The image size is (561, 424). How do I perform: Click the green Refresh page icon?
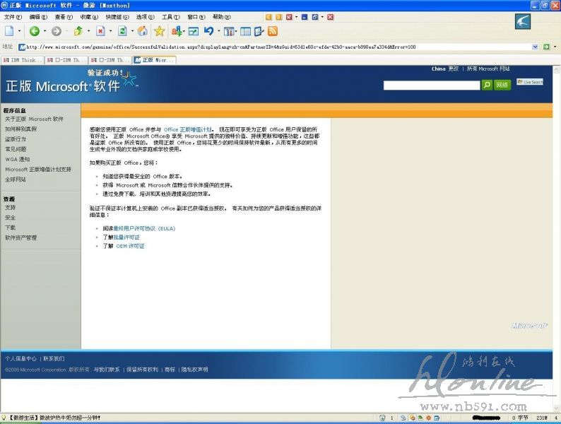[122, 31]
